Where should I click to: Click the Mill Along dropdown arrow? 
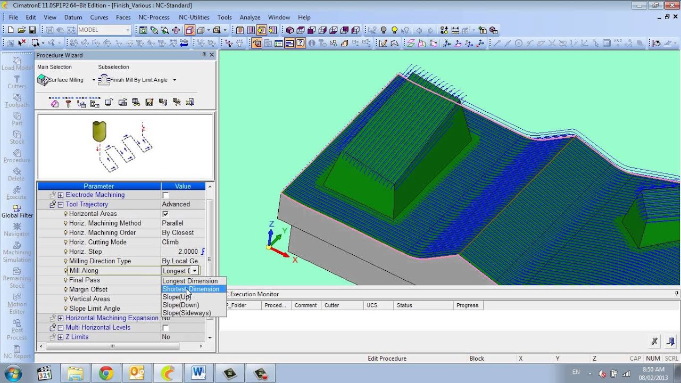coord(195,271)
